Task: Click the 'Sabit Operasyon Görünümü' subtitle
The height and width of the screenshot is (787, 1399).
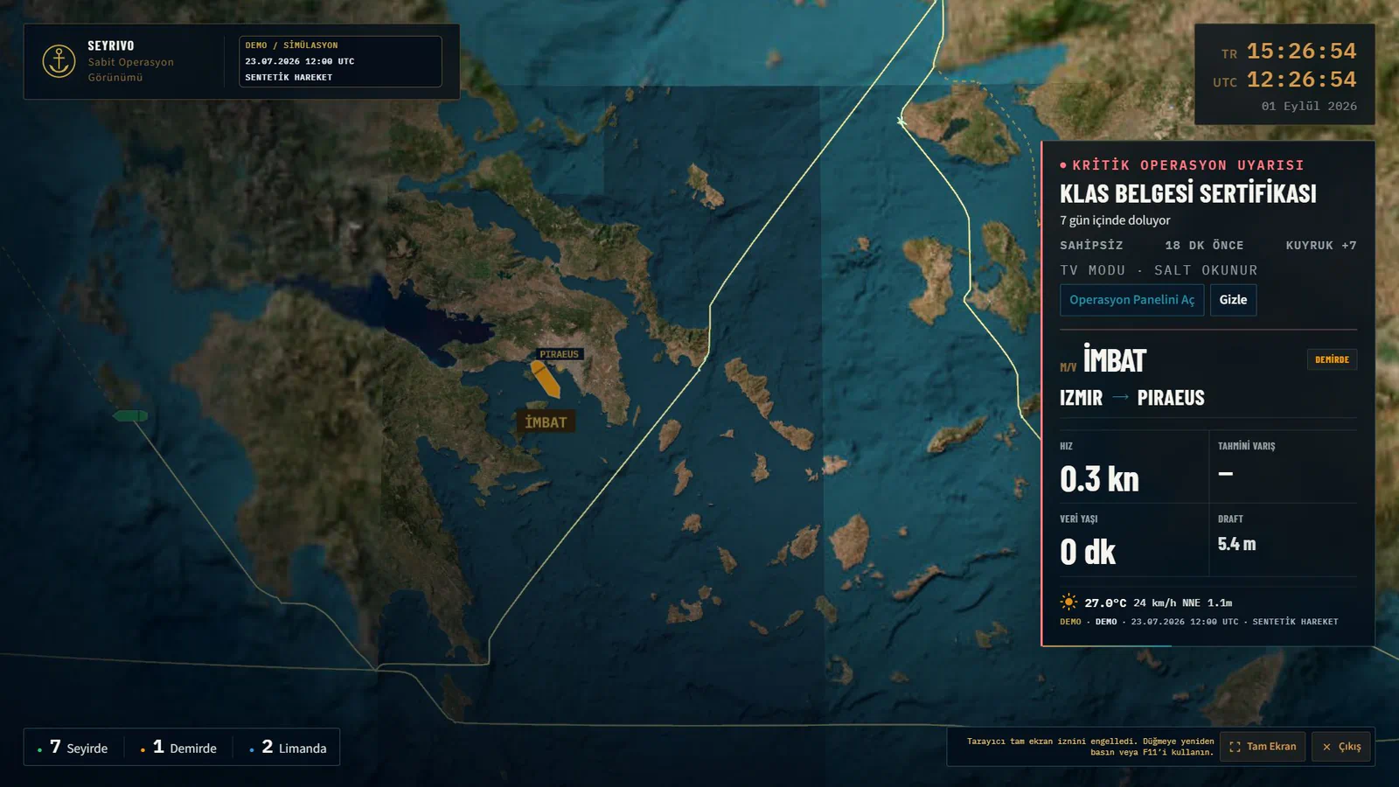Action: pos(130,70)
